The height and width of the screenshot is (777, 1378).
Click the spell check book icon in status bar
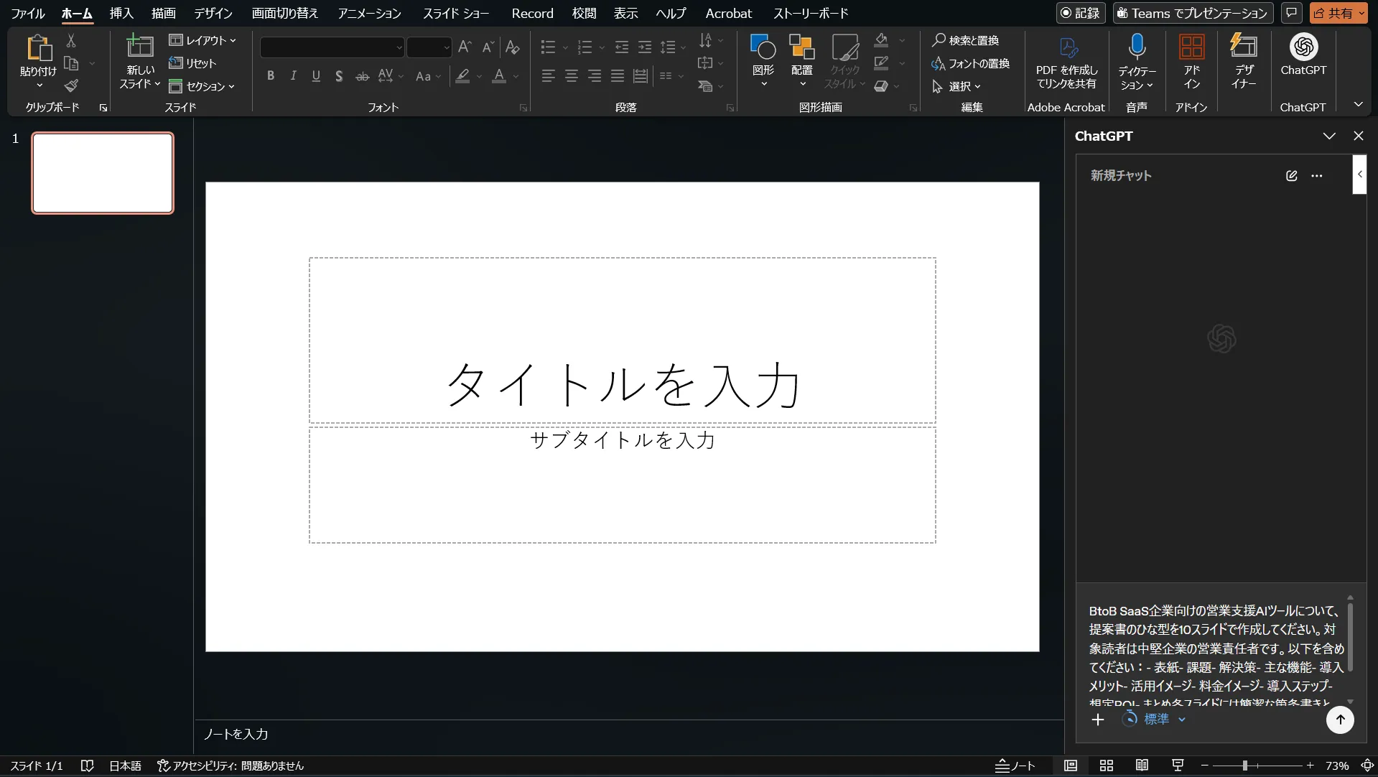tap(87, 766)
